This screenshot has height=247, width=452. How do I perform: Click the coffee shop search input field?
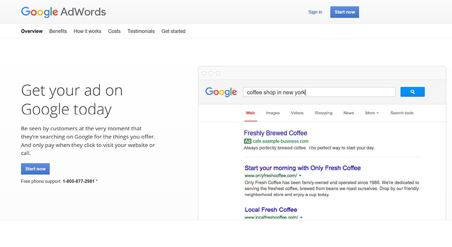pos(319,92)
